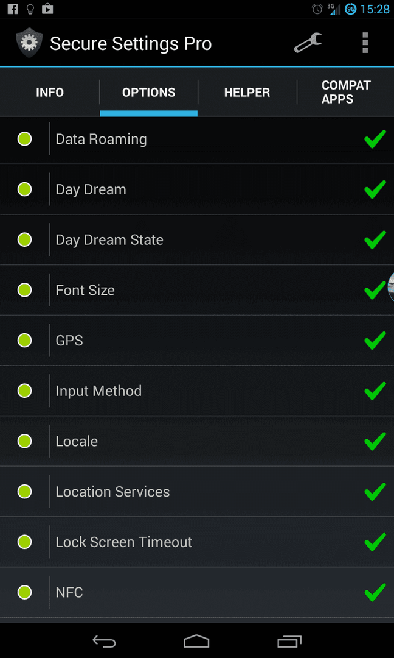Toggle the GPS green dot

[x=25, y=341]
